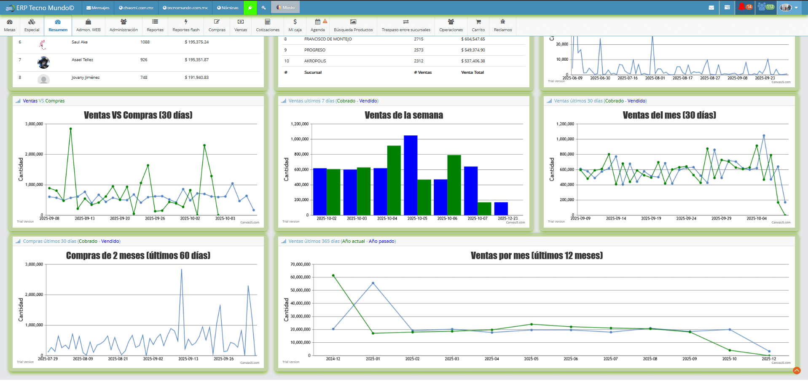808x387 pixels.
Task: Expand the user profile avatar dropdown
Action: (788, 8)
